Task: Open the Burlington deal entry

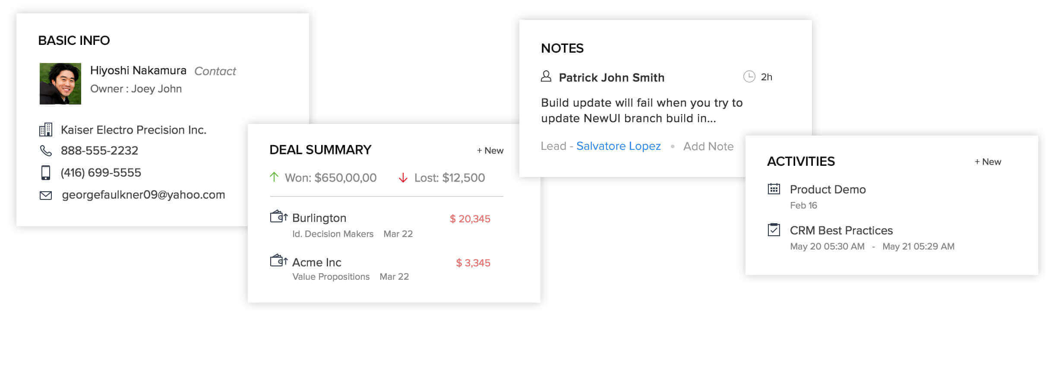Action: coord(319,218)
